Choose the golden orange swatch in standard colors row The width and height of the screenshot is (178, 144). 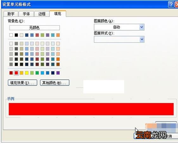pyautogui.click(x=22, y=73)
